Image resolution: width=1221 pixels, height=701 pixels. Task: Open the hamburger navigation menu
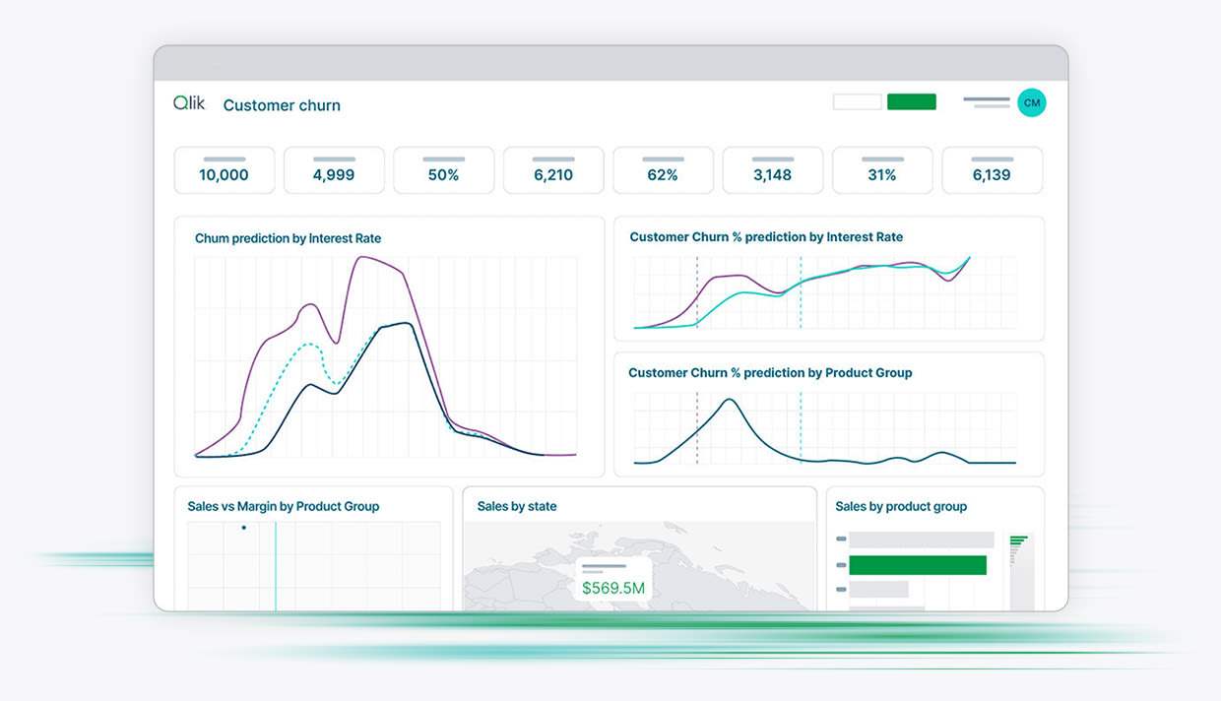pyautogui.click(x=985, y=101)
